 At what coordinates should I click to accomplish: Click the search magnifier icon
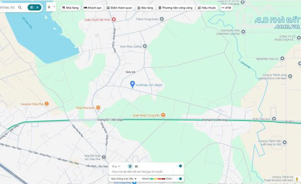(20, 8)
